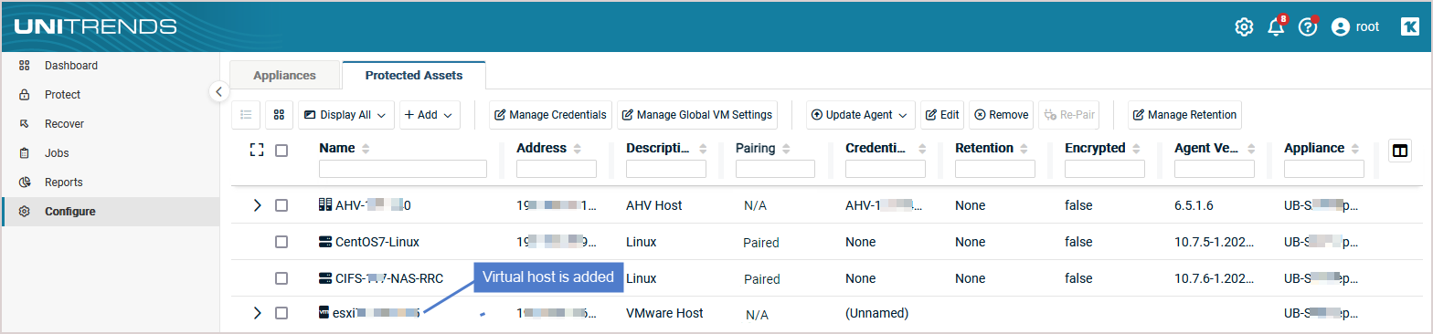
Task: Switch to grid view icon
Action: pyautogui.click(x=279, y=115)
